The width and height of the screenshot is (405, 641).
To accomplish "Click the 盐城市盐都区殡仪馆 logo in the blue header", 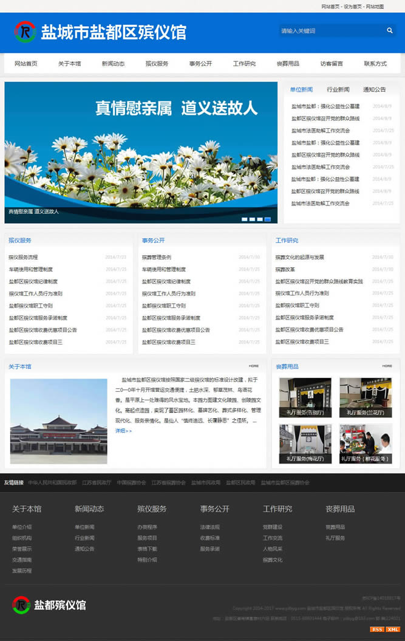I will tap(100, 32).
